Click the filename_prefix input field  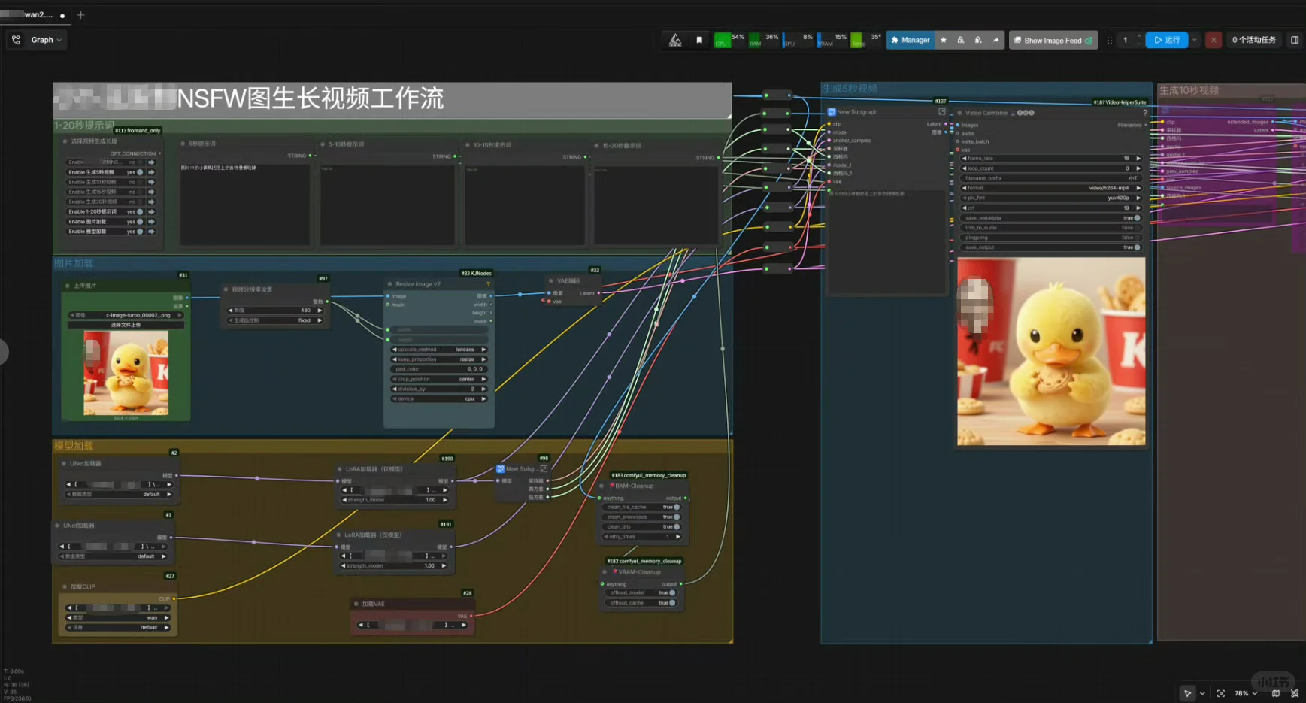click(1051, 178)
